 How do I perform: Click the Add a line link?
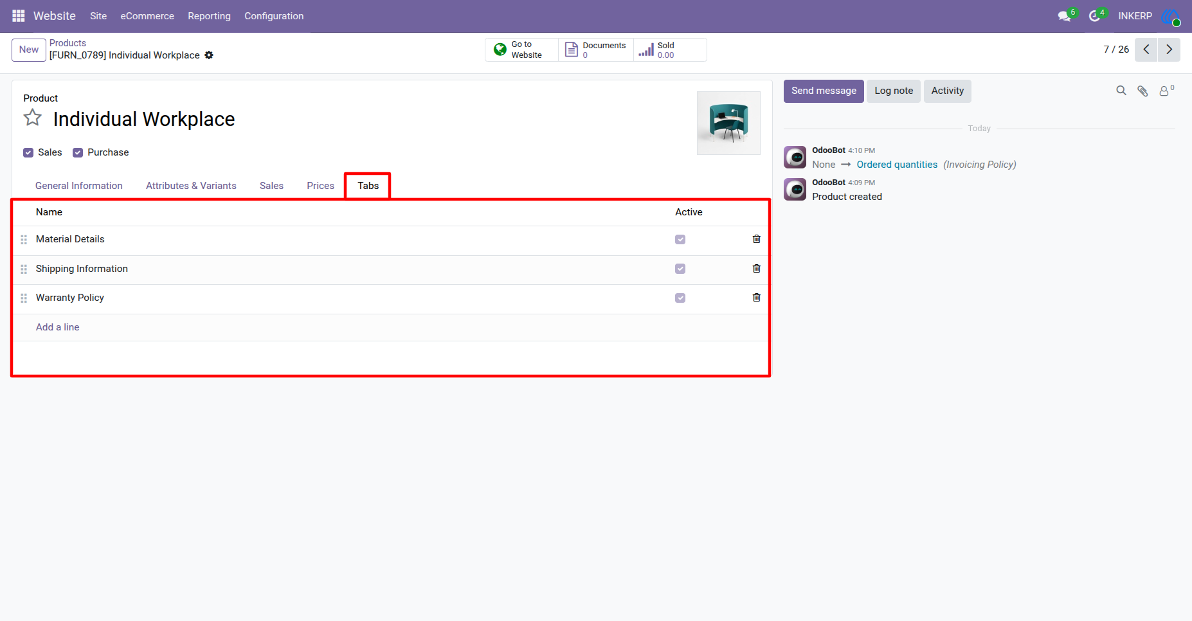58,327
